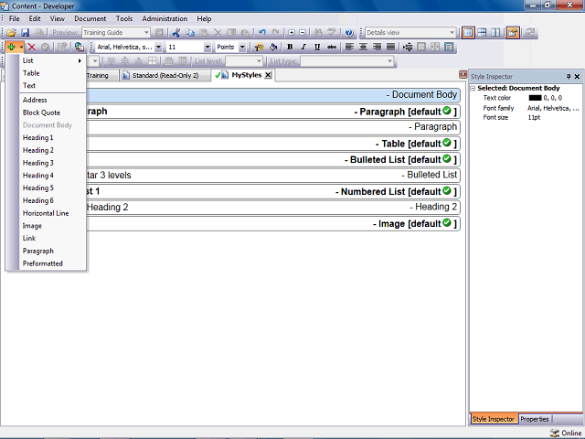The image size is (585, 439).
Task: Click the two-column view icon
Action: click(495, 33)
